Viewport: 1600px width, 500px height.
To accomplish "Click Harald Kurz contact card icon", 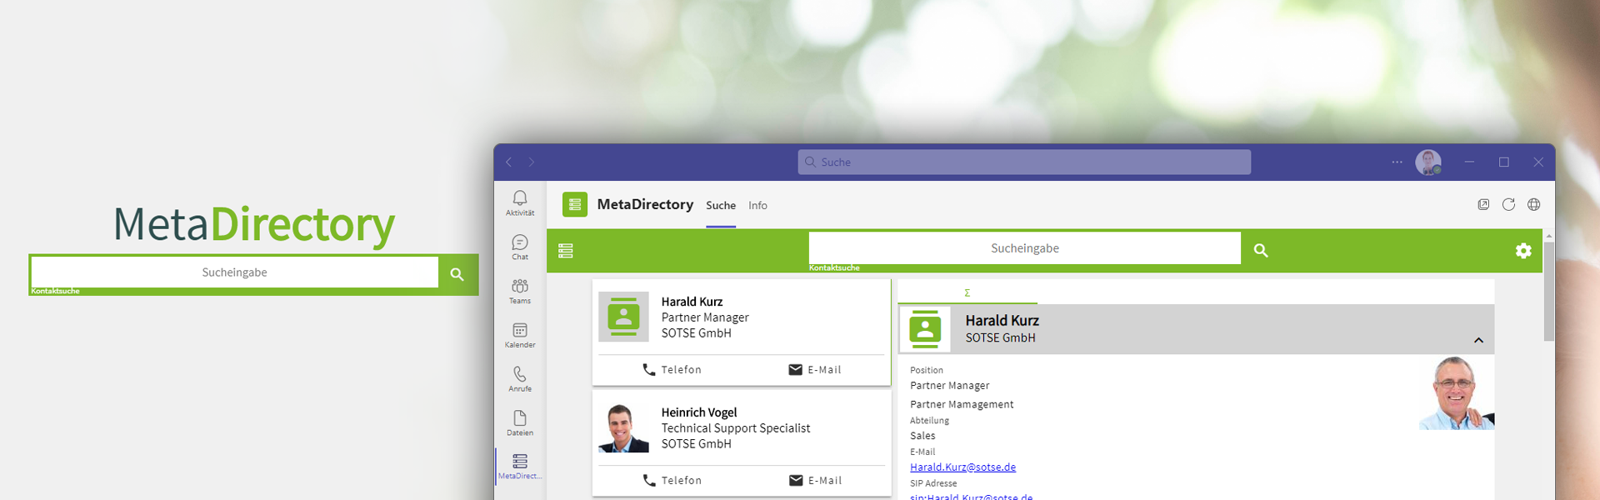I will [x=623, y=317].
